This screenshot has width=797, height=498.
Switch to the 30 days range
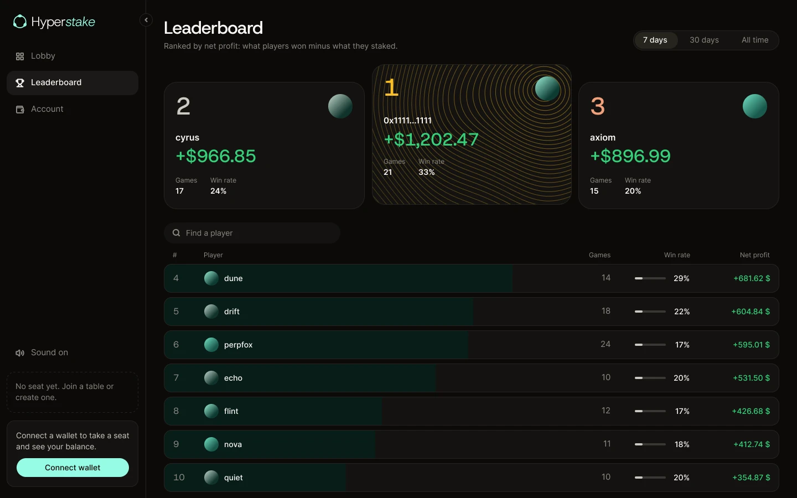pyautogui.click(x=704, y=40)
